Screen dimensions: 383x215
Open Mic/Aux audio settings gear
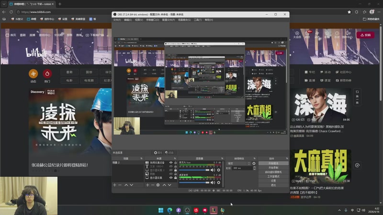point(219,170)
